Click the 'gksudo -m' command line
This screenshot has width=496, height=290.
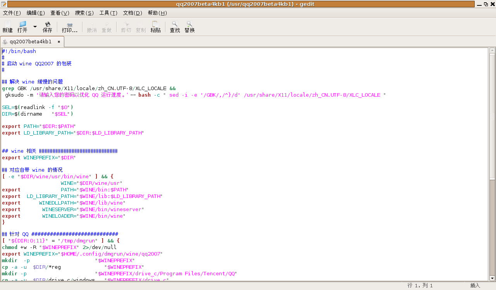tap(196, 95)
